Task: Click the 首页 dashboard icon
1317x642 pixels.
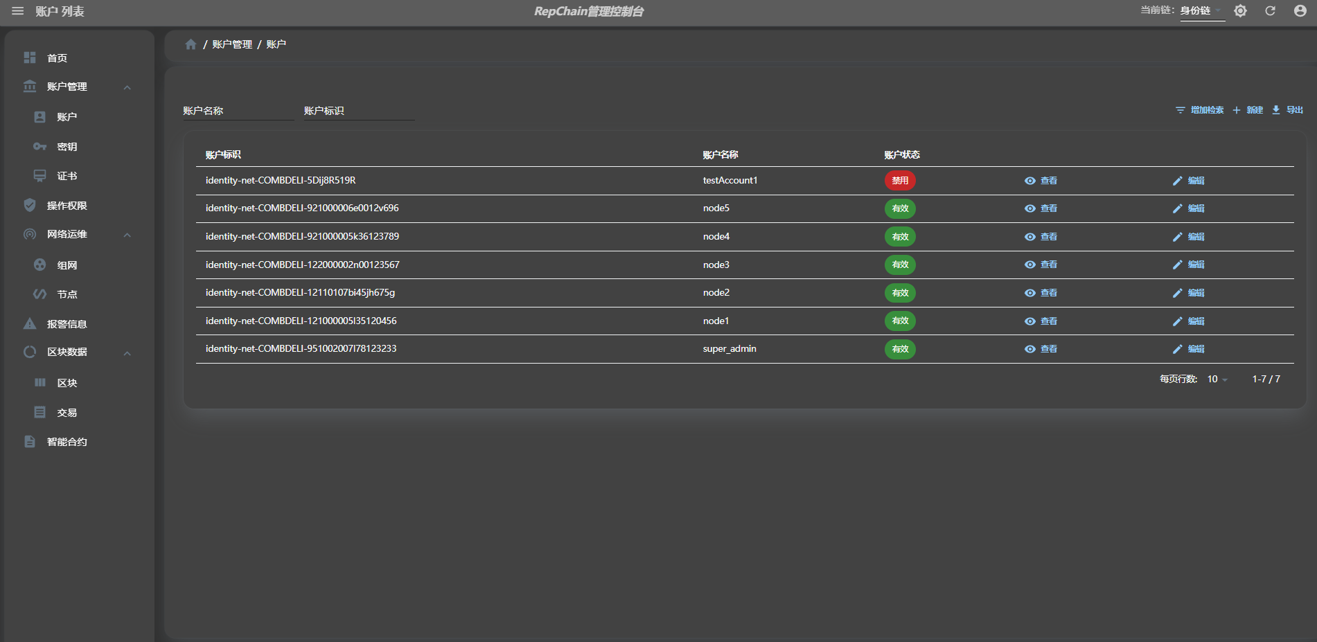Action: click(x=30, y=57)
